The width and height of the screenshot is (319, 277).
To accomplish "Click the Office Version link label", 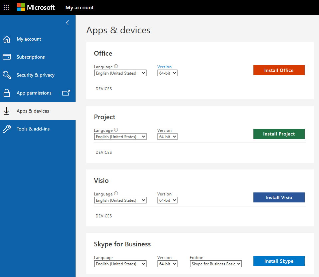I will point(164,67).
